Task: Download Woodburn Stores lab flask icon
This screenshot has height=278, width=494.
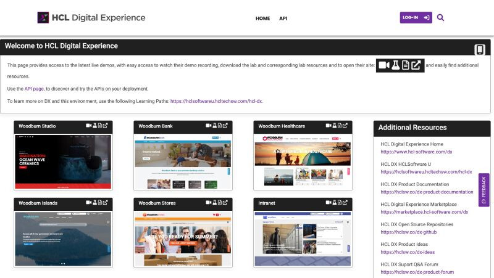Action: (x=214, y=203)
